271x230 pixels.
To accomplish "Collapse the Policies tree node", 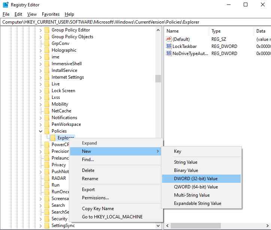I will click(41, 131).
